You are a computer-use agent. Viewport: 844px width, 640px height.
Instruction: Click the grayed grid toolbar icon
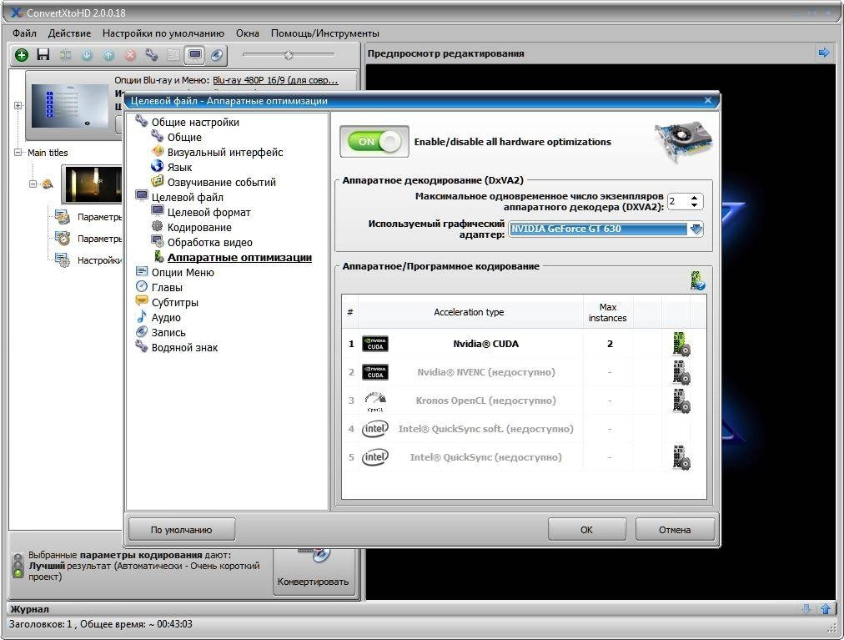point(173,55)
